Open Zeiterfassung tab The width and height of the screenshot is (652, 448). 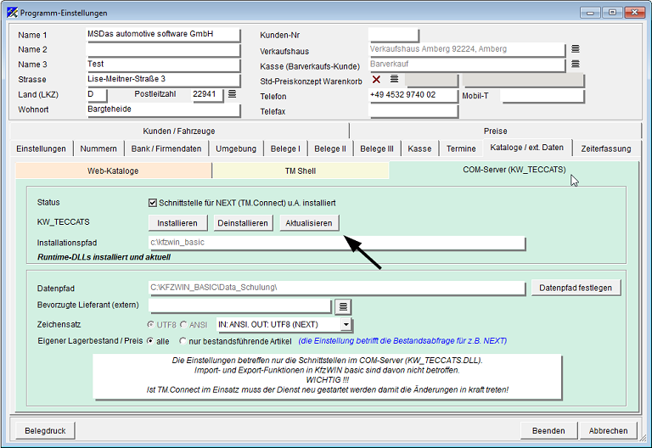pos(606,148)
